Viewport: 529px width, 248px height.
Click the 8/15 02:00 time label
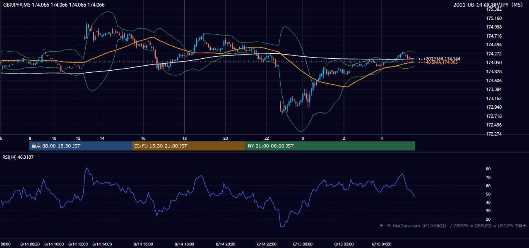(344, 244)
